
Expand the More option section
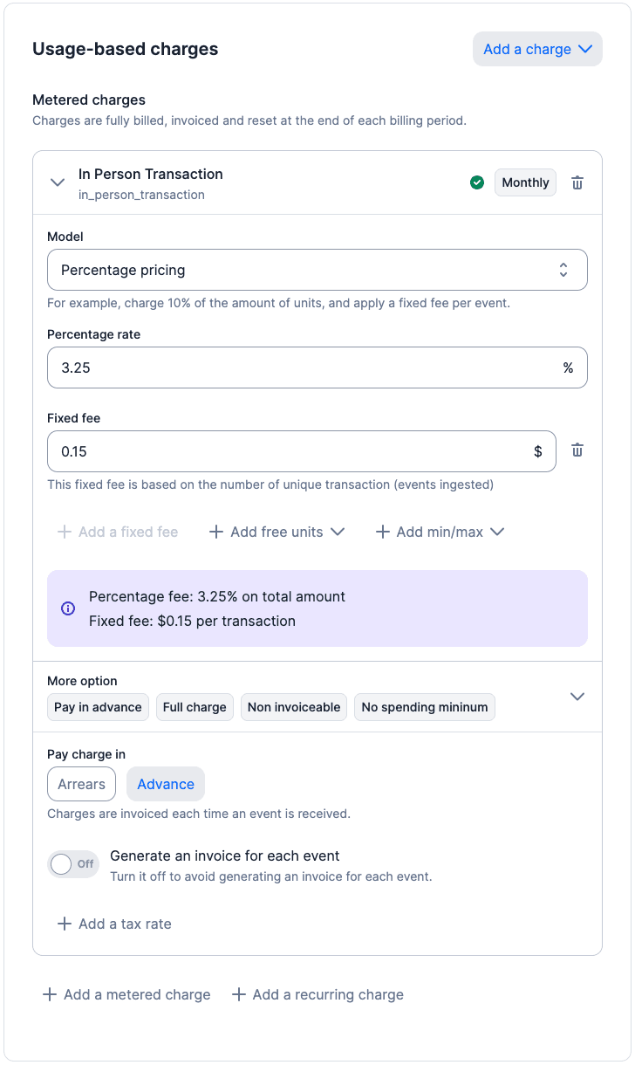click(577, 697)
